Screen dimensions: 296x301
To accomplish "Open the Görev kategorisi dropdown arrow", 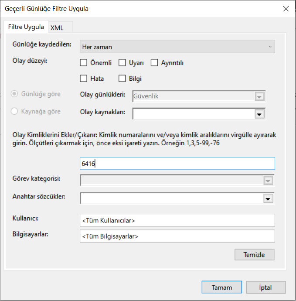I will (268, 181).
